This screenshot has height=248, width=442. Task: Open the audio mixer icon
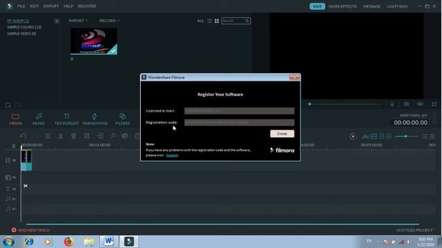coord(365,136)
